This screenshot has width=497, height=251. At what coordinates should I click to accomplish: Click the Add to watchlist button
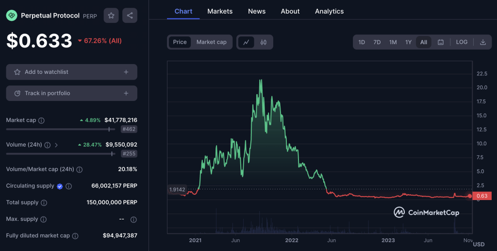click(x=72, y=72)
